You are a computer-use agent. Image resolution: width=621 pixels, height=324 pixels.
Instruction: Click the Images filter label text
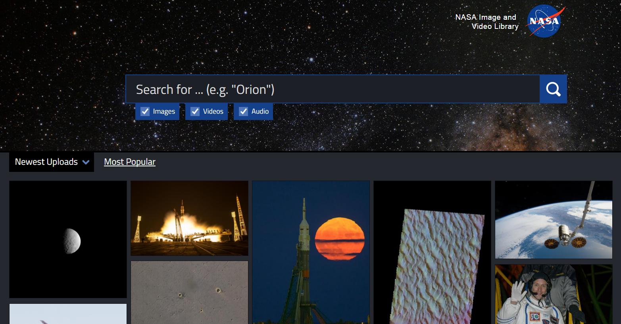coord(164,112)
